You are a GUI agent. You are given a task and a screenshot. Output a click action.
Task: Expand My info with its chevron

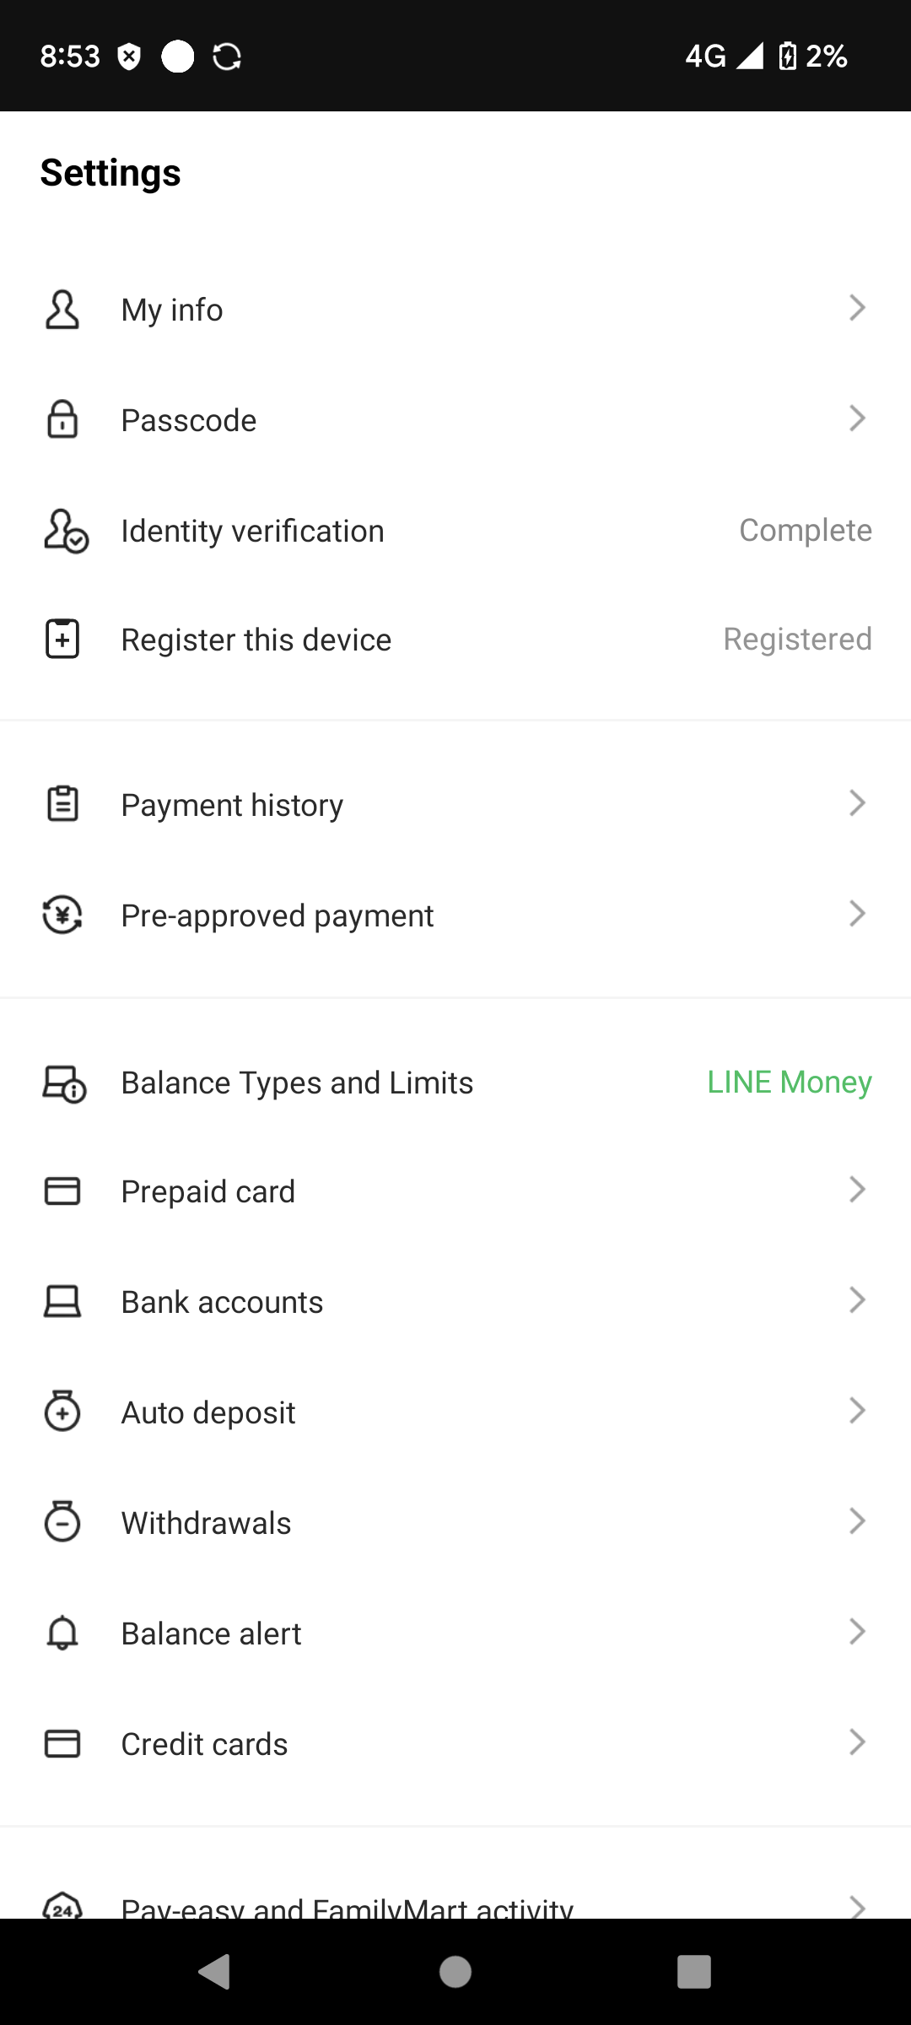(857, 308)
